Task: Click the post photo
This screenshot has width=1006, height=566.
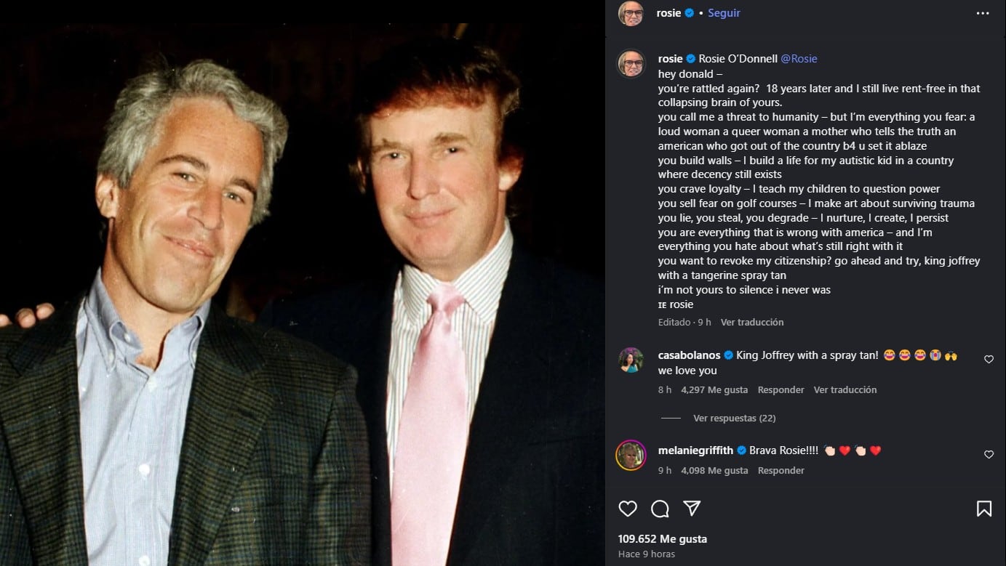Action: (302, 283)
